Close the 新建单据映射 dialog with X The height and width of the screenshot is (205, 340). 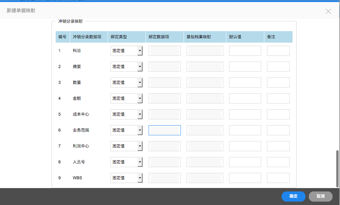click(x=328, y=11)
